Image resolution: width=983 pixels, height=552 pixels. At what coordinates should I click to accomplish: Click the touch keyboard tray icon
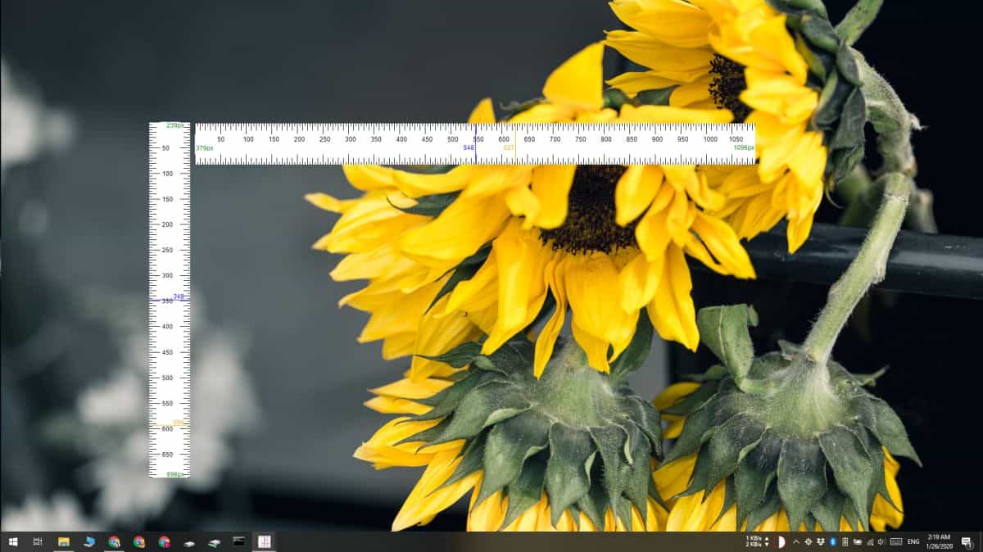coord(896,541)
